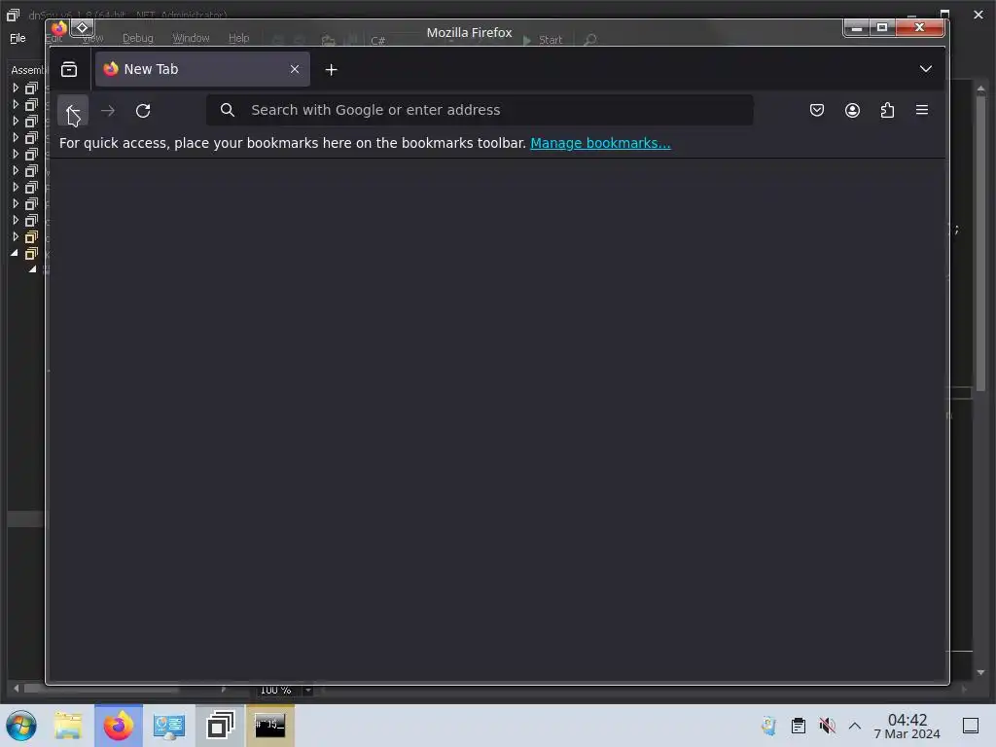Close the New Tab tab

tap(294, 69)
